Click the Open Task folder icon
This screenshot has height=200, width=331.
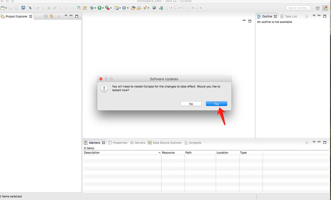click(x=139, y=8)
